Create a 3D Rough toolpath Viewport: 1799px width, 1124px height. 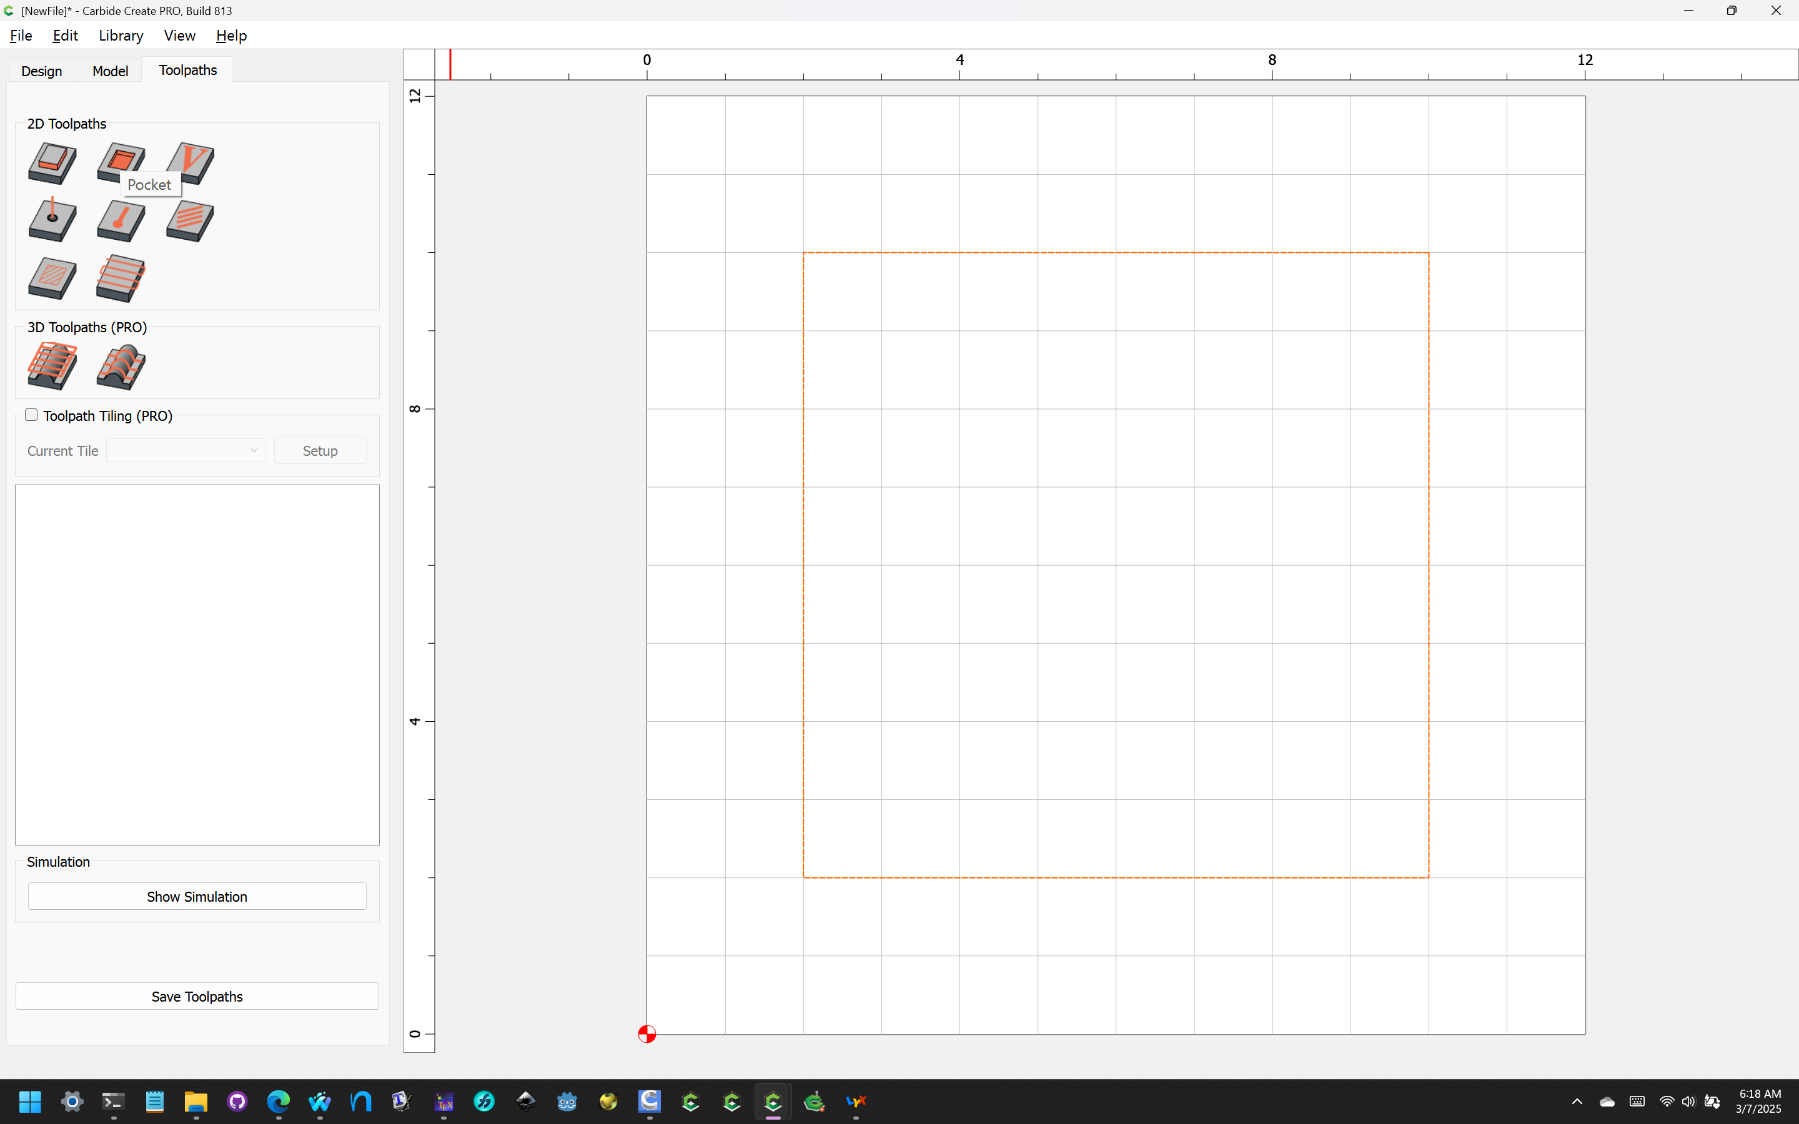tap(52, 366)
